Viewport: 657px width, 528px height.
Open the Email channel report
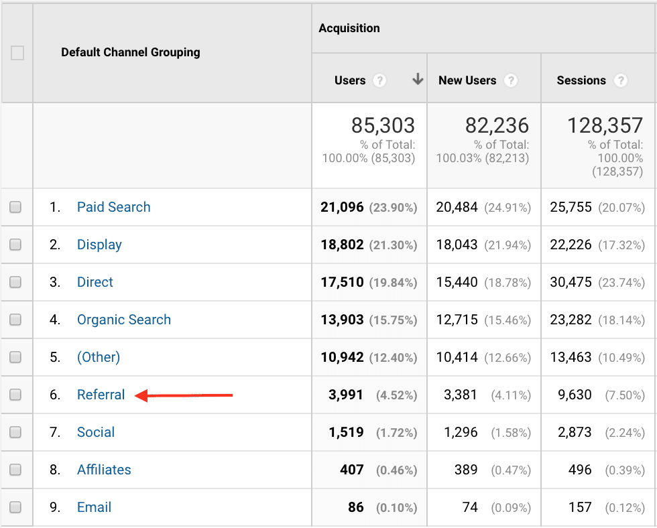click(94, 507)
